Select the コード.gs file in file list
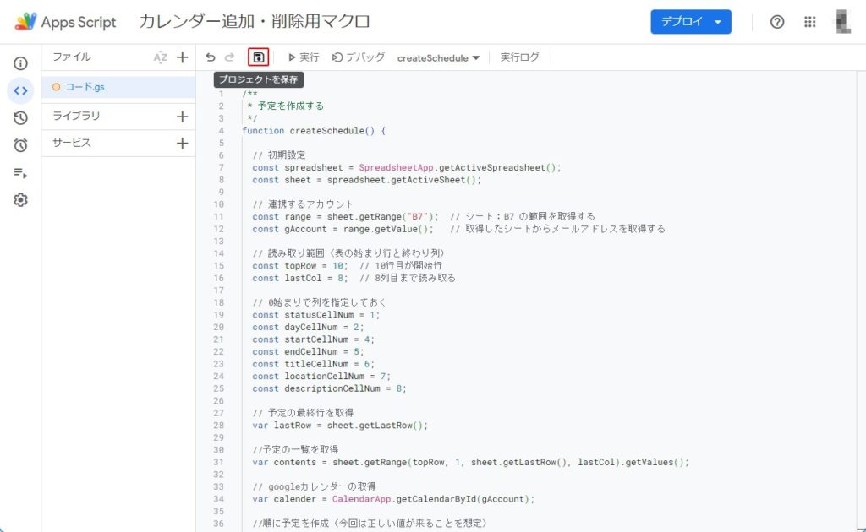This screenshot has width=866, height=532. click(85, 87)
